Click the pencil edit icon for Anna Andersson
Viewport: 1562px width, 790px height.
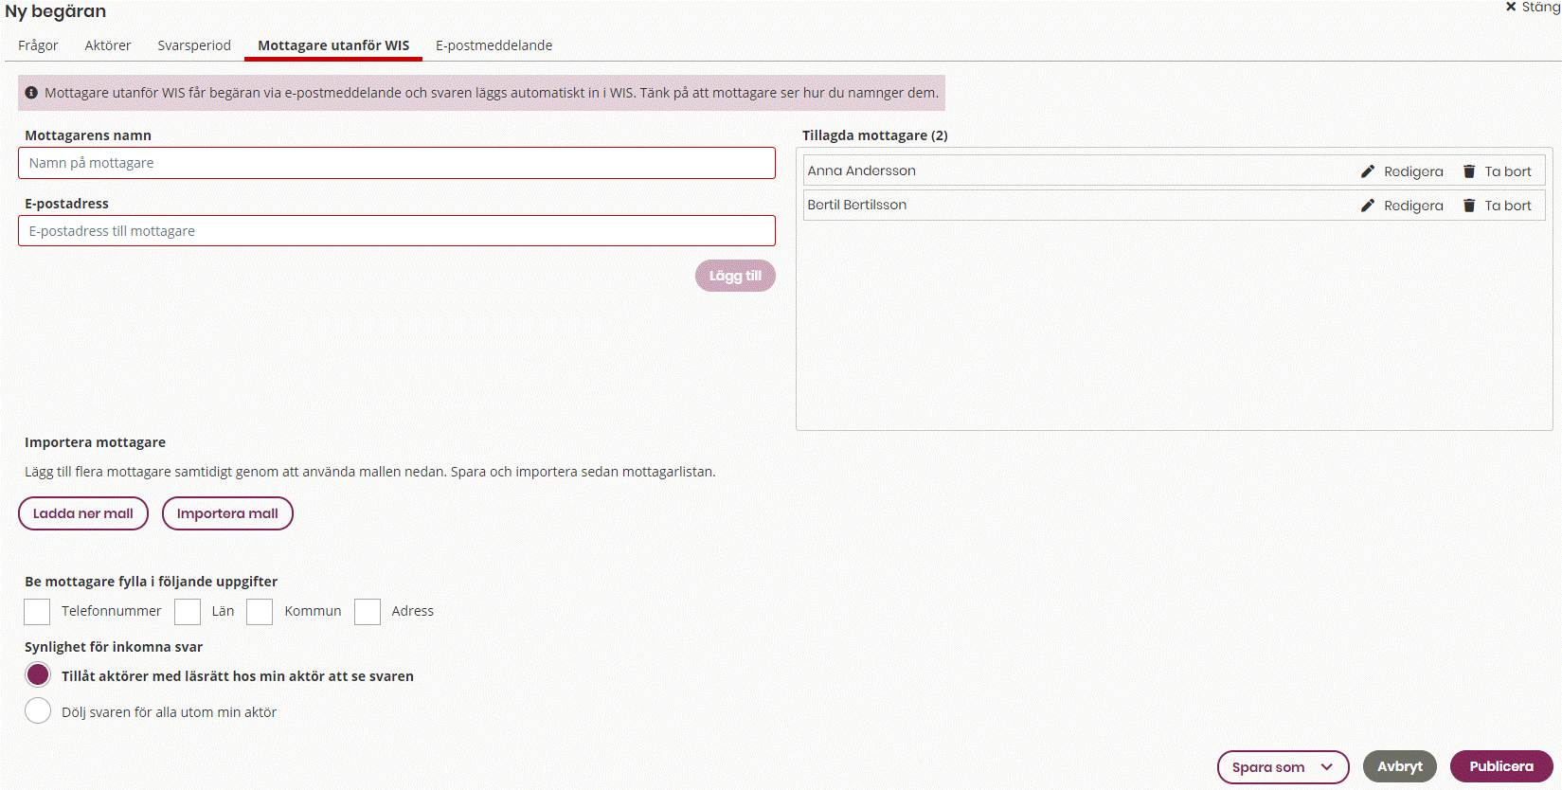[x=1367, y=171]
